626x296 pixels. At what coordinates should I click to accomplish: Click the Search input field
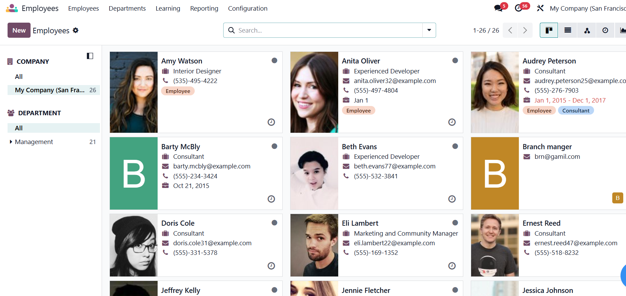pyautogui.click(x=329, y=30)
